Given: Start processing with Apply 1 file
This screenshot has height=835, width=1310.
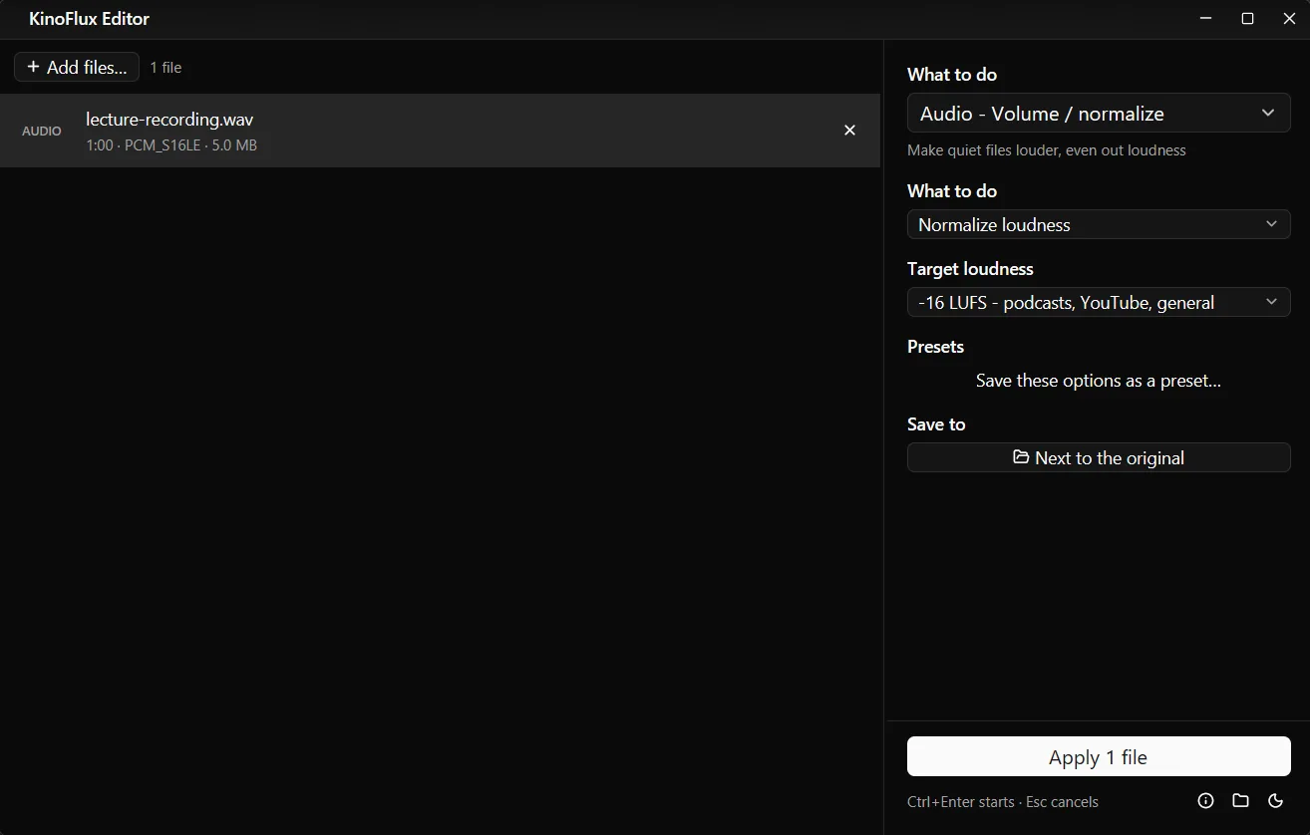Looking at the screenshot, I should [x=1099, y=757].
